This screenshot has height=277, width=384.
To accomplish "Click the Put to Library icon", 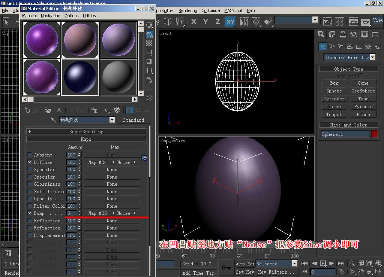I will pyautogui.click(x=94, y=110).
